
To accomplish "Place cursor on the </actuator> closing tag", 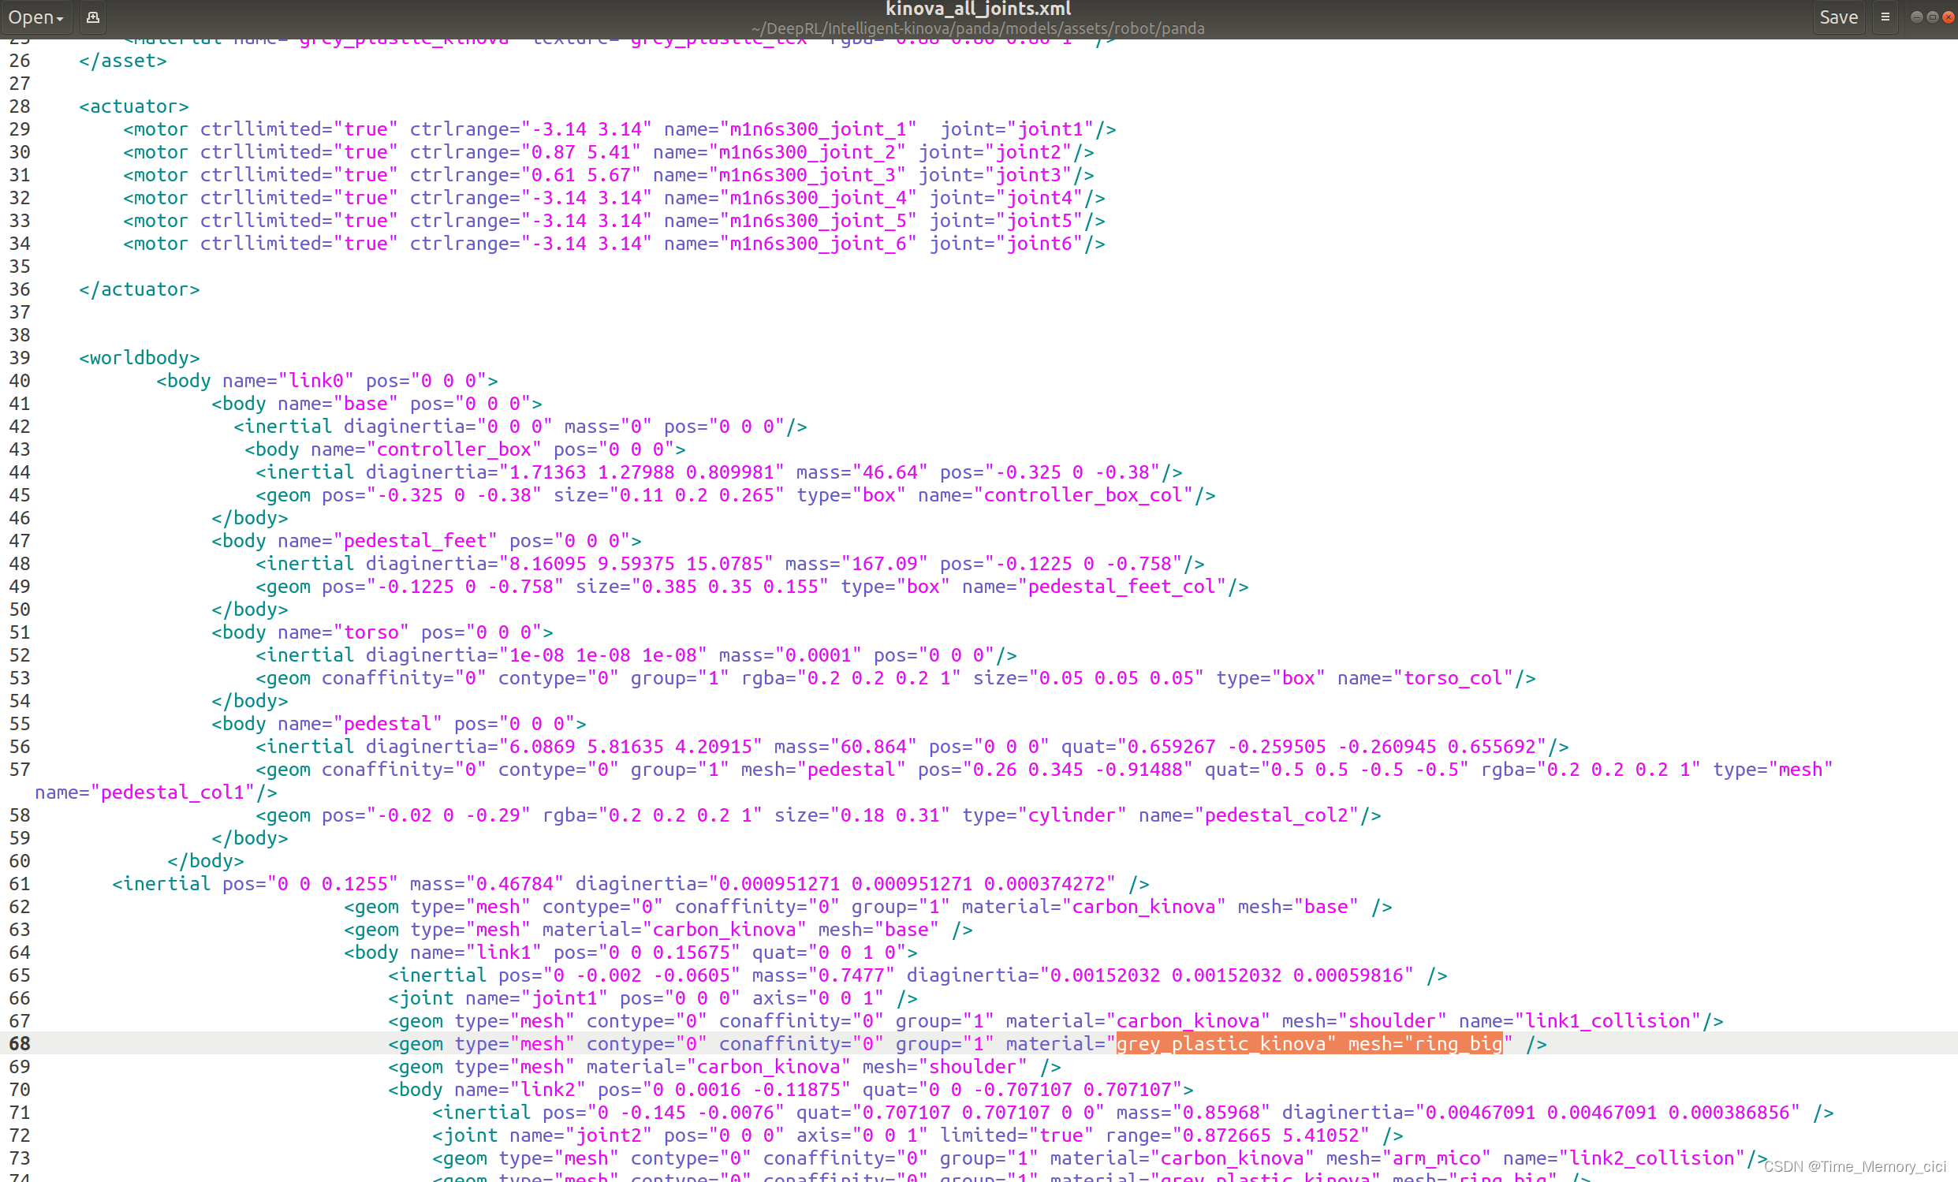I will click(x=139, y=290).
